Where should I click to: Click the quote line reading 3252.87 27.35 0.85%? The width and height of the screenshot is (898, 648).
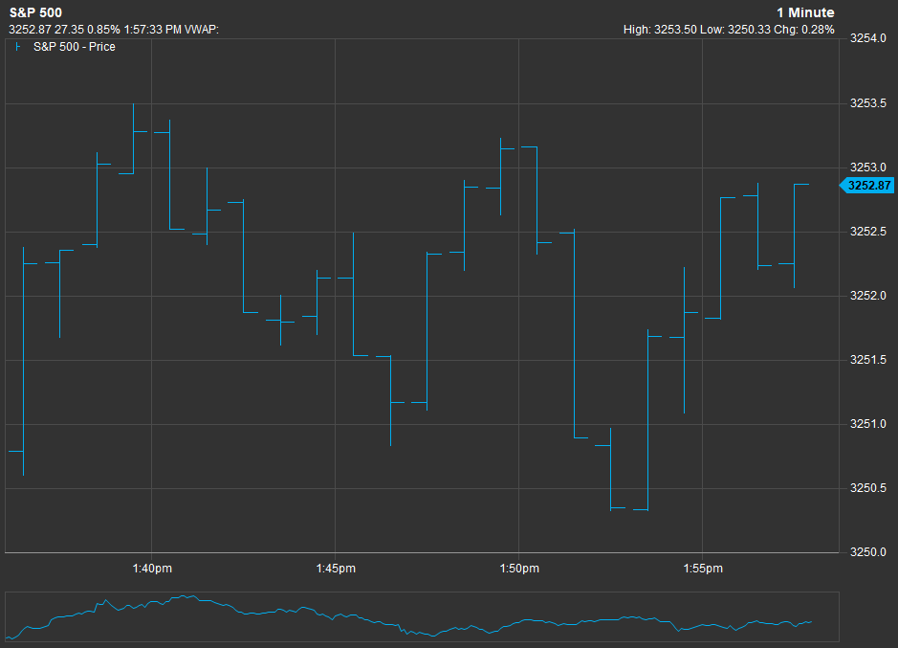pos(114,30)
